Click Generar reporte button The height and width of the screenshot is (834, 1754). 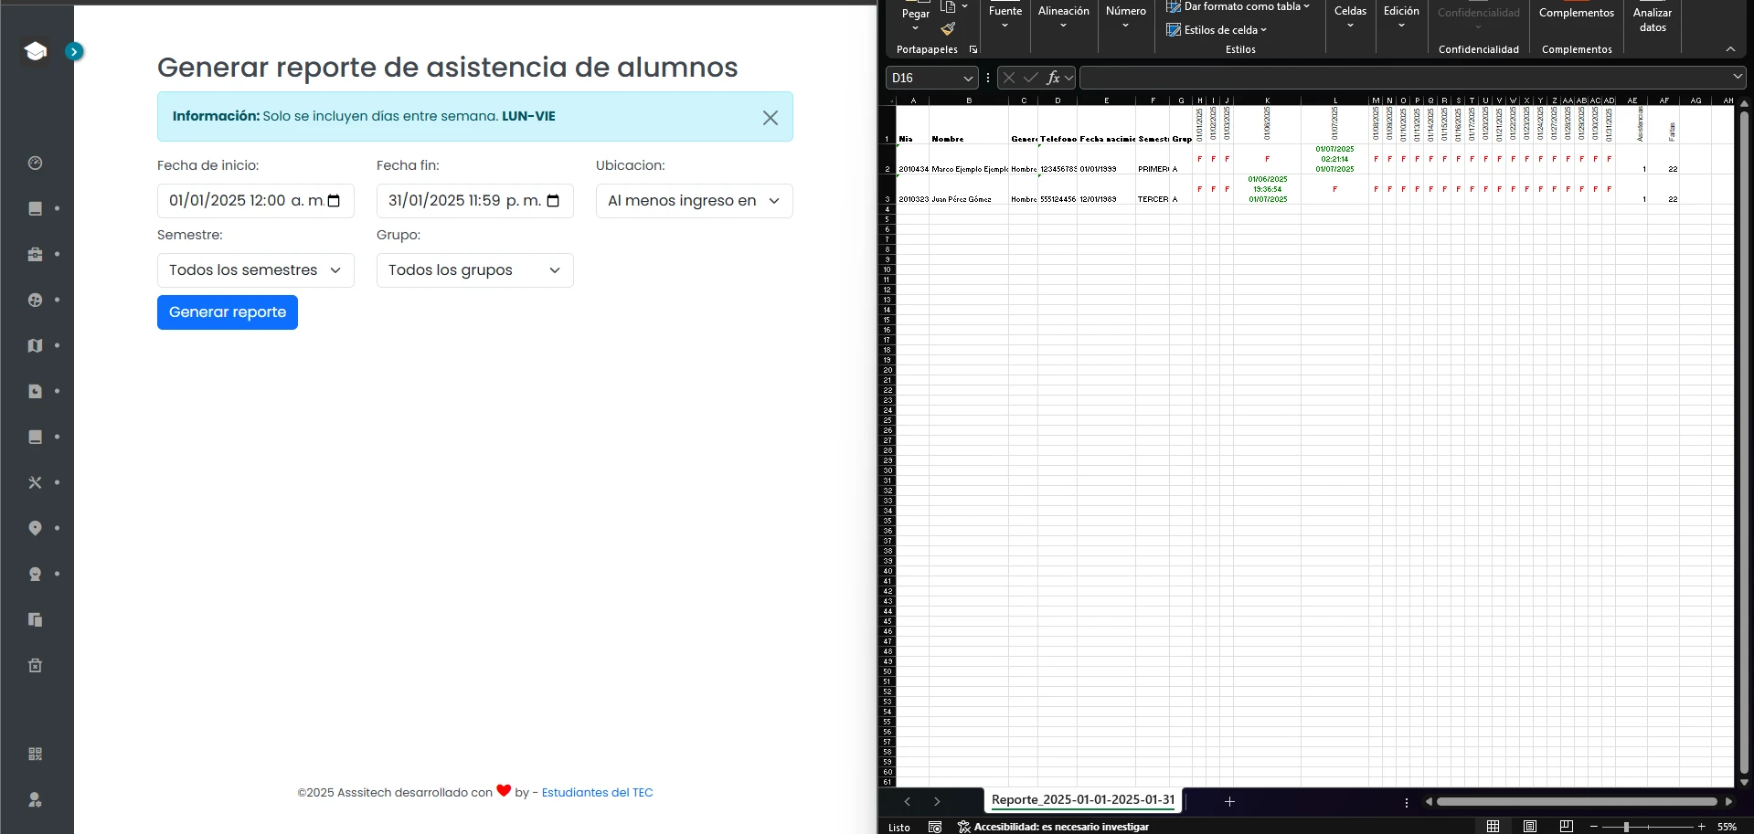(x=228, y=312)
